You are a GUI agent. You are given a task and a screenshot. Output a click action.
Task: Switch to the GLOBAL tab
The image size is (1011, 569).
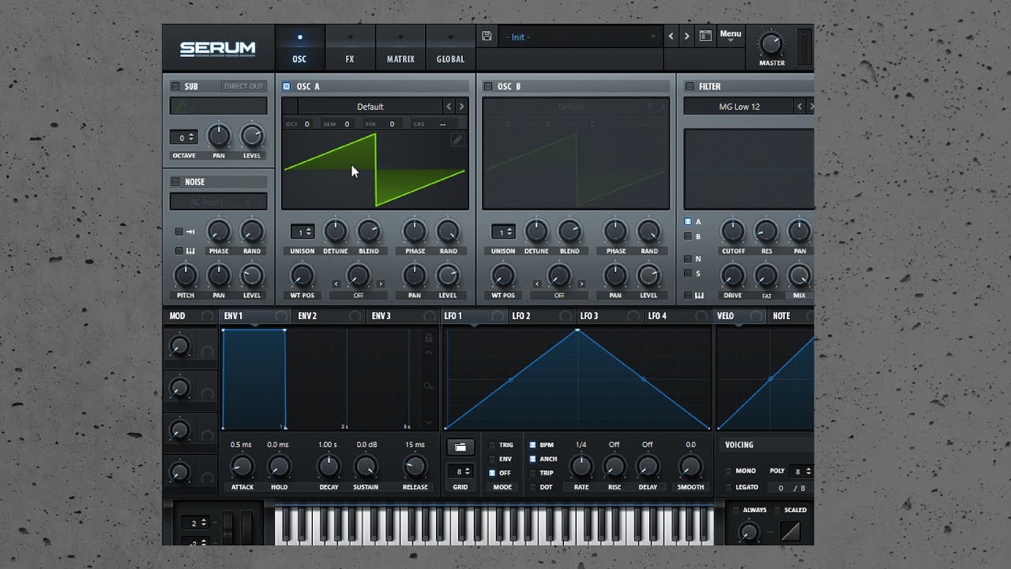coord(450,47)
